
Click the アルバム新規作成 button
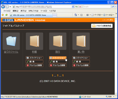(x=102, y=26)
